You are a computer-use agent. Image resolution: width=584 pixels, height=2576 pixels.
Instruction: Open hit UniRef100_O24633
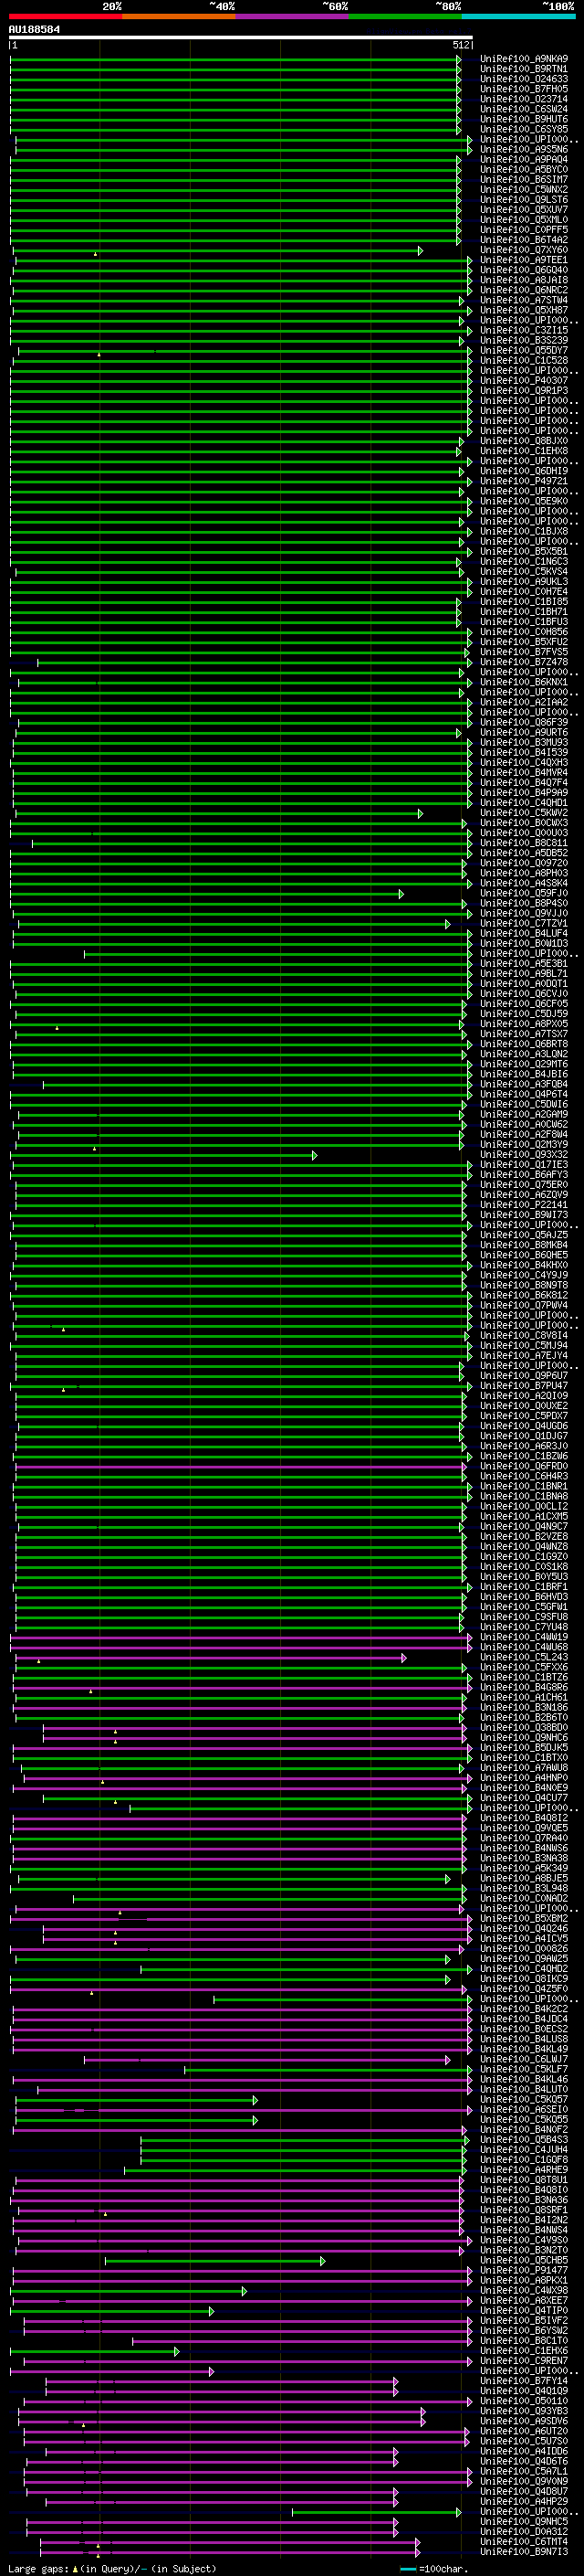coord(523,79)
